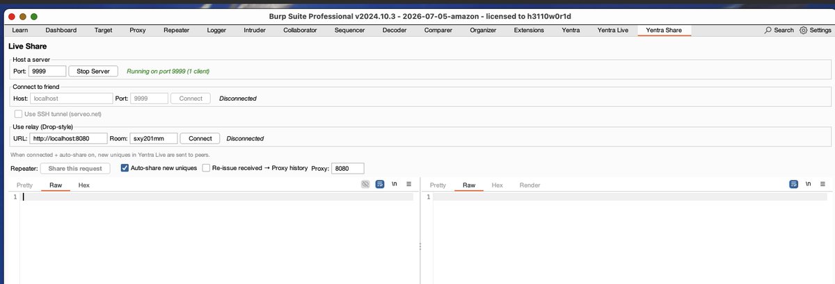Screen dimensions: 835x284
Task: Switch to the Logger tab
Action: pos(216,30)
